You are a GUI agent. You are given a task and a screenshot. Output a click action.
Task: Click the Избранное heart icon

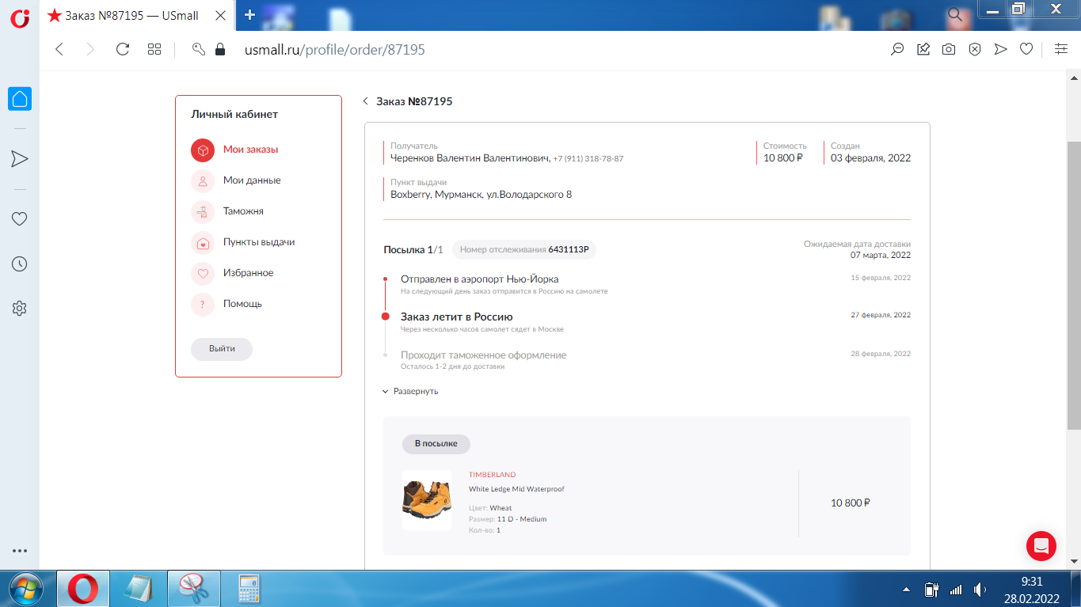coord(203,273)
